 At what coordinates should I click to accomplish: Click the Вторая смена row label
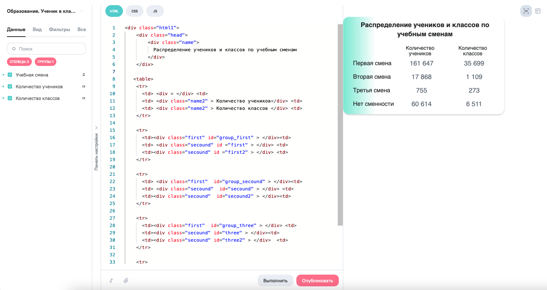pos(372,77)
